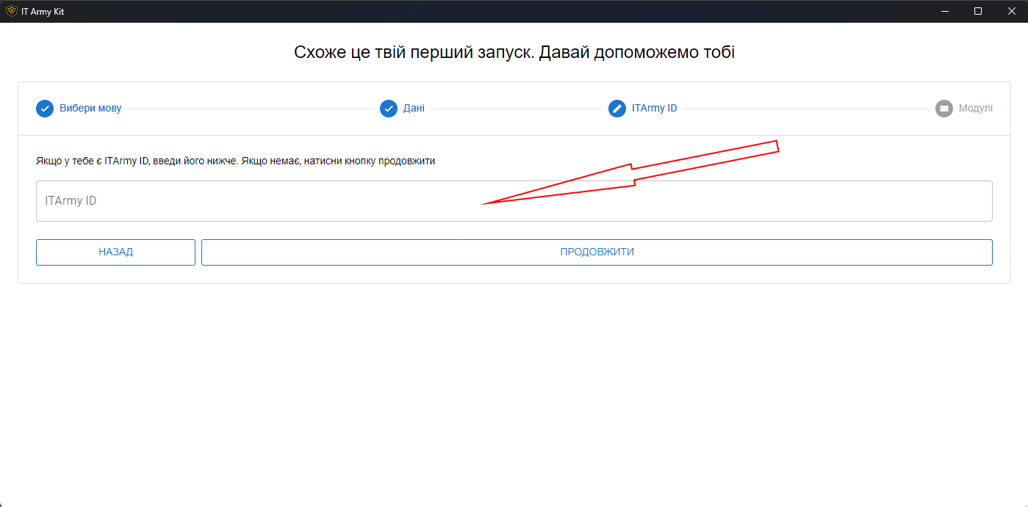Click the checkmark icon next to Дані

pyautogui.click(x=388, y=108)
